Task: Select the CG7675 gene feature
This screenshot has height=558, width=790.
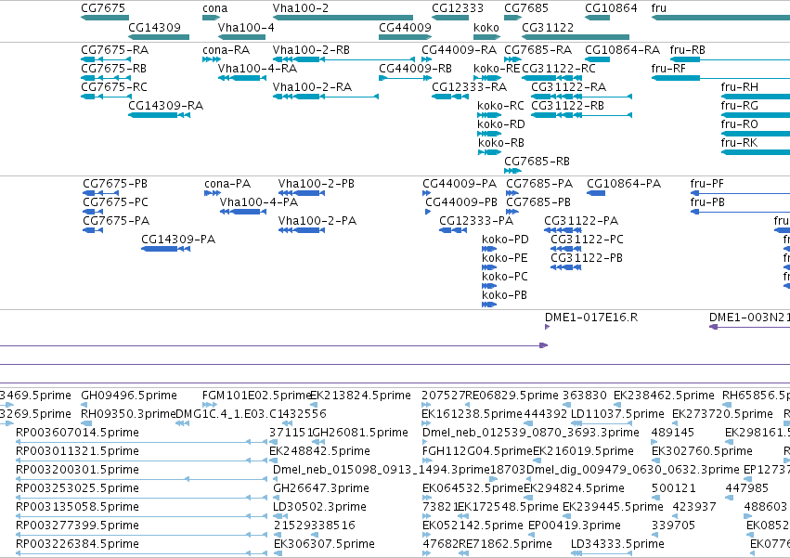Action: pyautogui.click(x=105, y=18)
